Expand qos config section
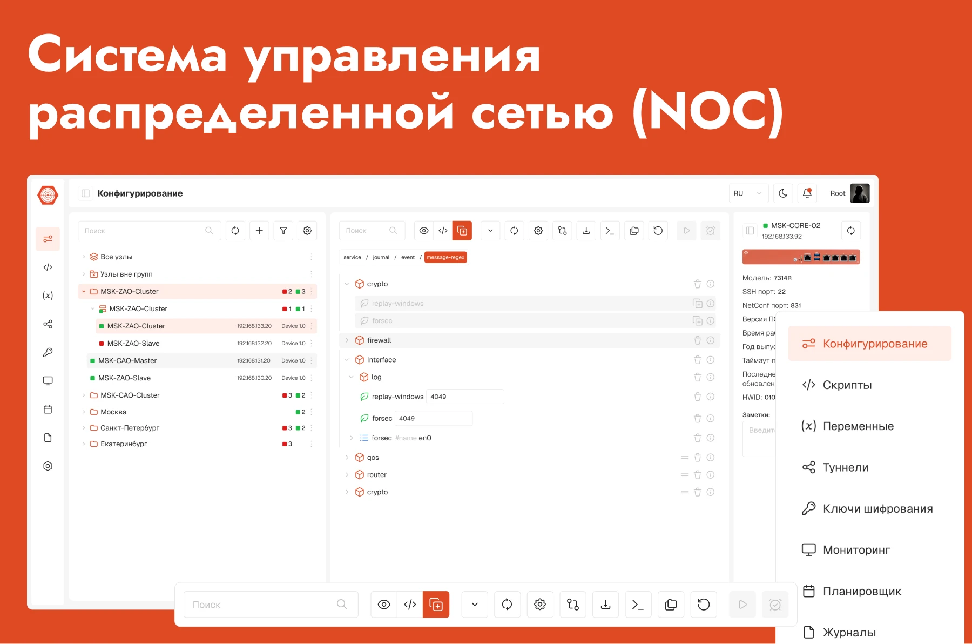 (x=347, y=458)
